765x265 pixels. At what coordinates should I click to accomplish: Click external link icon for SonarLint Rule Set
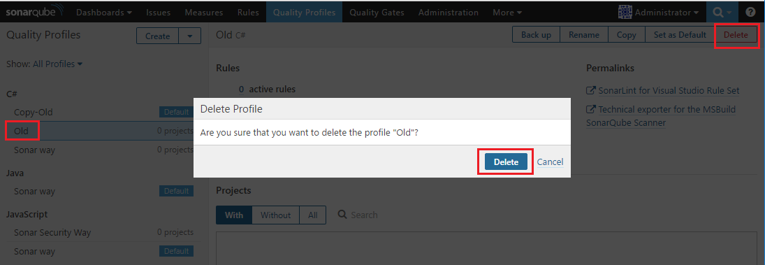click(x=591, y=91)
